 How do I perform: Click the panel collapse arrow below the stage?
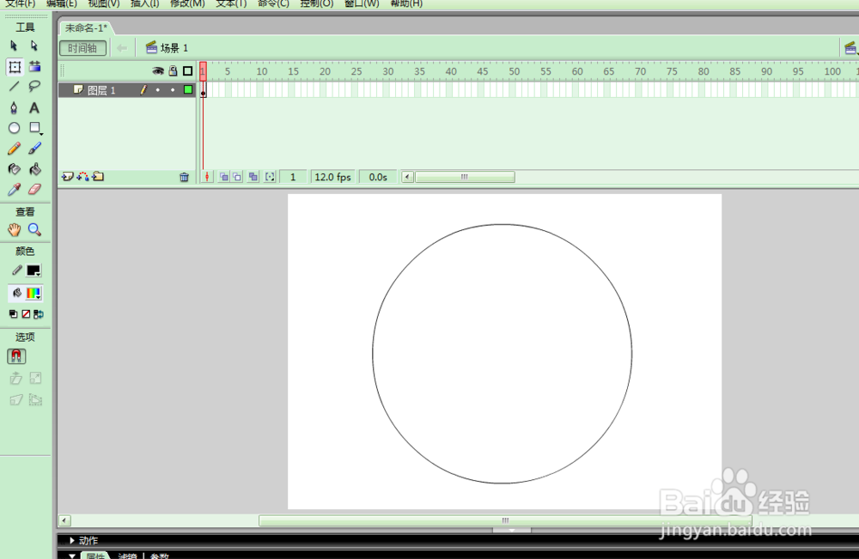pyautogui.click(x=512, y=531)
